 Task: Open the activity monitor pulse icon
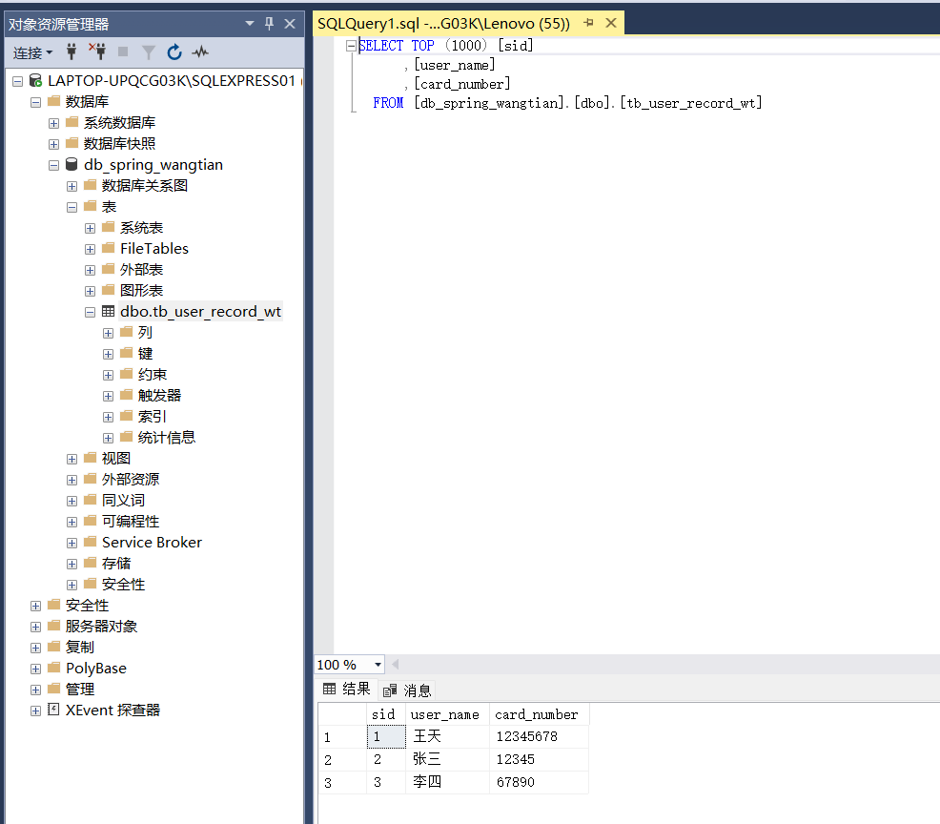(200, 52)
